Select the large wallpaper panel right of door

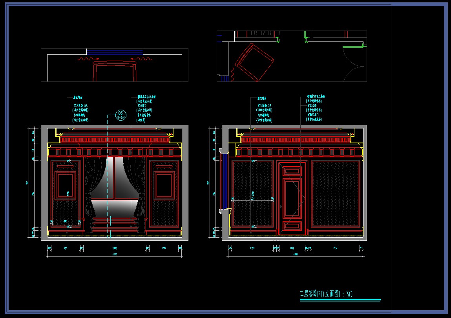click(x=335, y=194)
